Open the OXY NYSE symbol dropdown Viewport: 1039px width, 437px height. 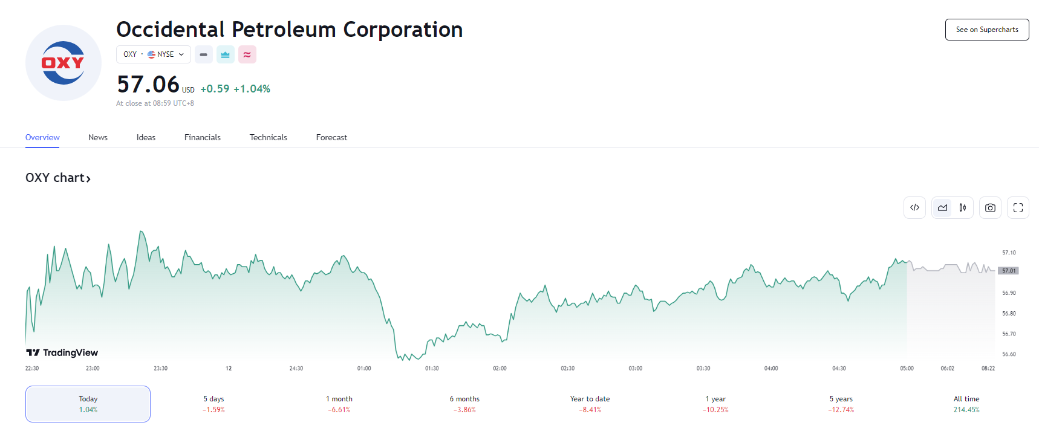click(x=154, y=54)
